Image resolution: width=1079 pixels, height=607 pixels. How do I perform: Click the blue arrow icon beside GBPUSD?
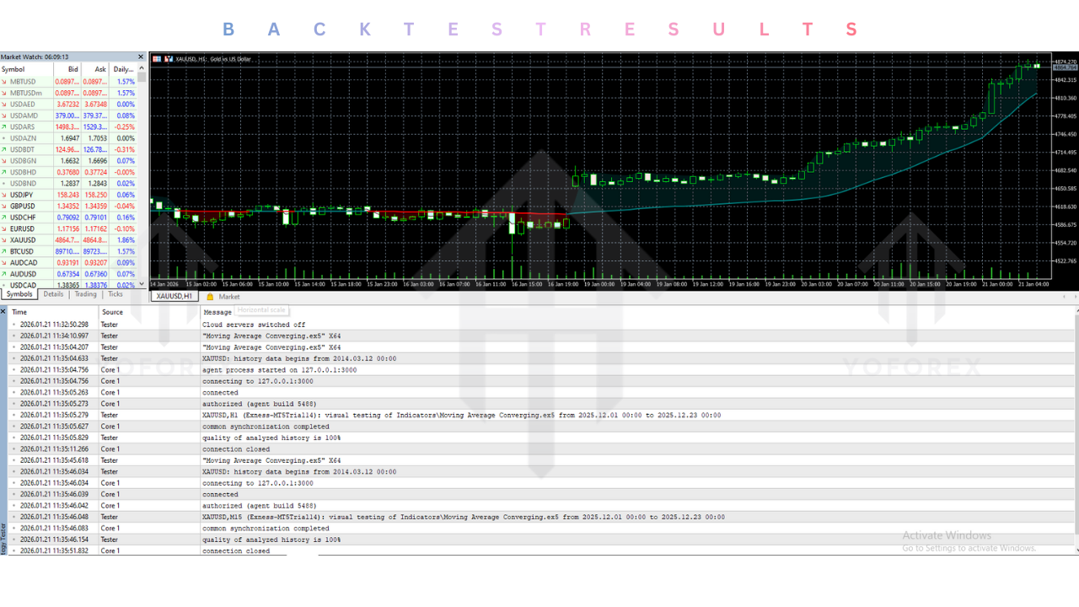coord(5,206)
